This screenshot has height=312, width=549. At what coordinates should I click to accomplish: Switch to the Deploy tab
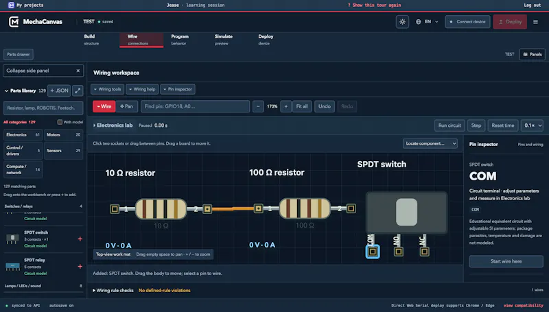tap(266, 40)
